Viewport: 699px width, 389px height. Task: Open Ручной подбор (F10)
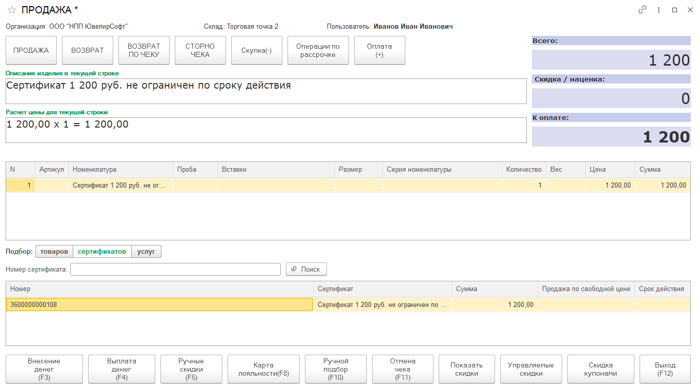pyautogui.click(x=336, y=369)
